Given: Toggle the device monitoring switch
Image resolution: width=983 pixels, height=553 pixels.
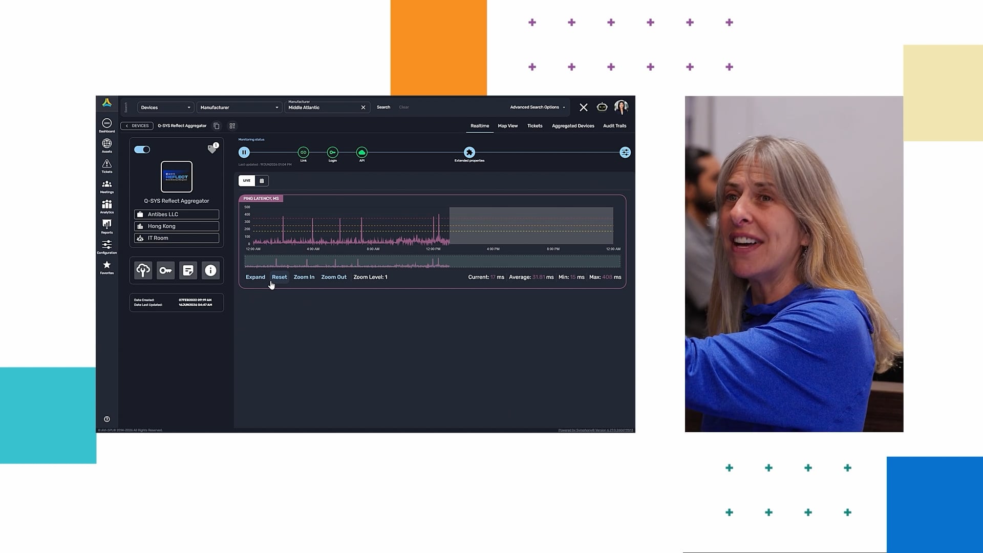Looking at the screenshot, I should point(142,150).
